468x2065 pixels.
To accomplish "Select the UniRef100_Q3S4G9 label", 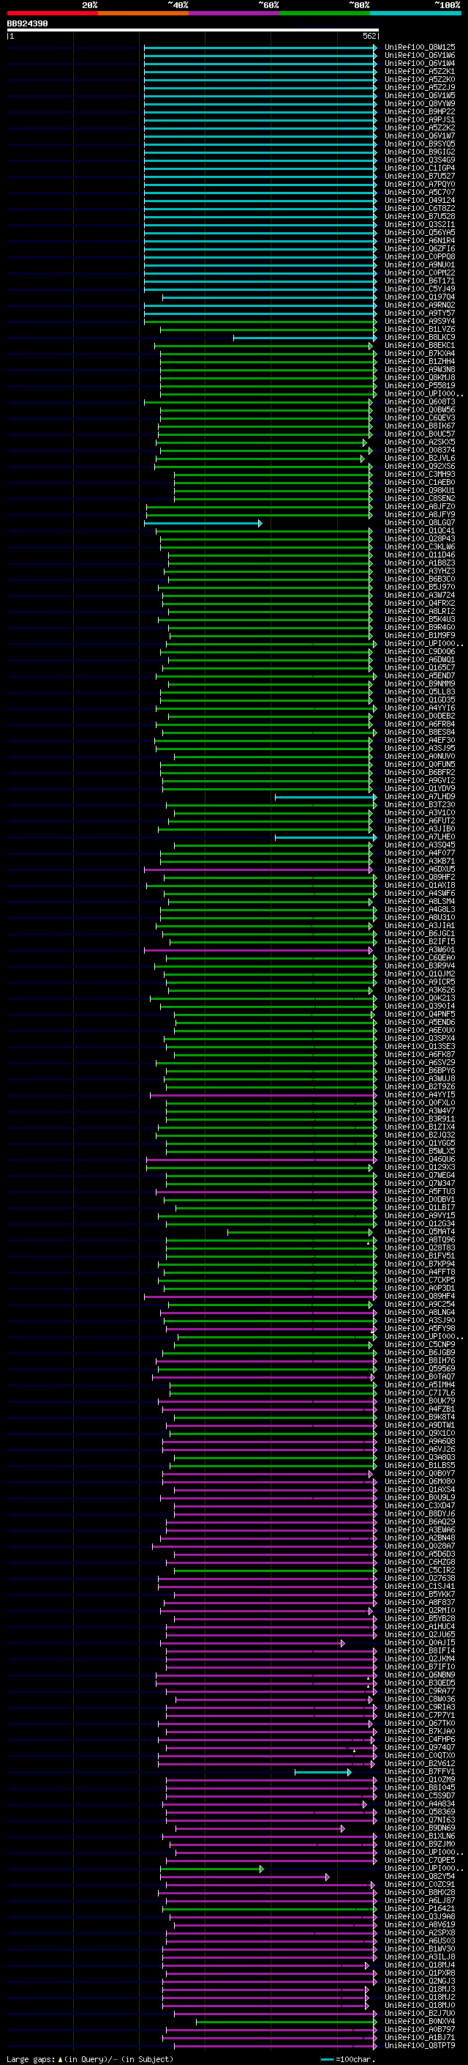I will coord(420,160).
